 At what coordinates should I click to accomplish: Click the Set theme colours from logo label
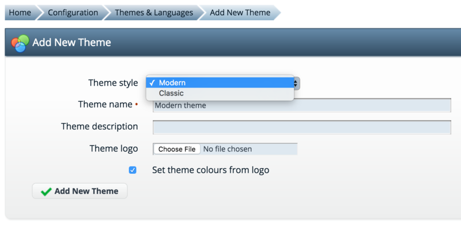[x=210, y=170]
